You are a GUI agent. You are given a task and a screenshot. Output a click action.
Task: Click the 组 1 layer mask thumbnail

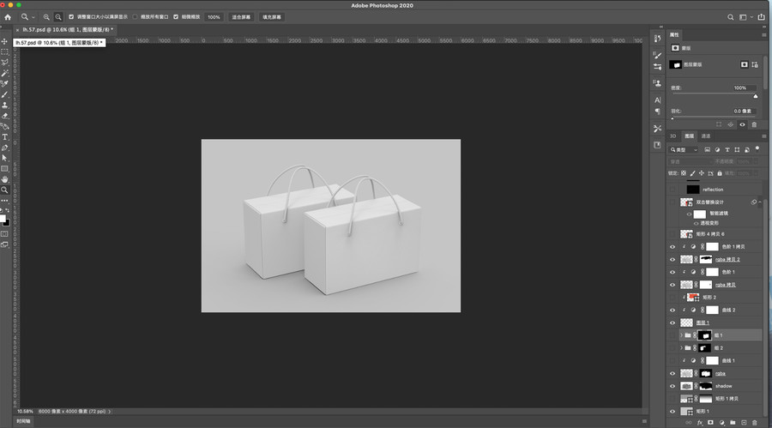[704, 335]
